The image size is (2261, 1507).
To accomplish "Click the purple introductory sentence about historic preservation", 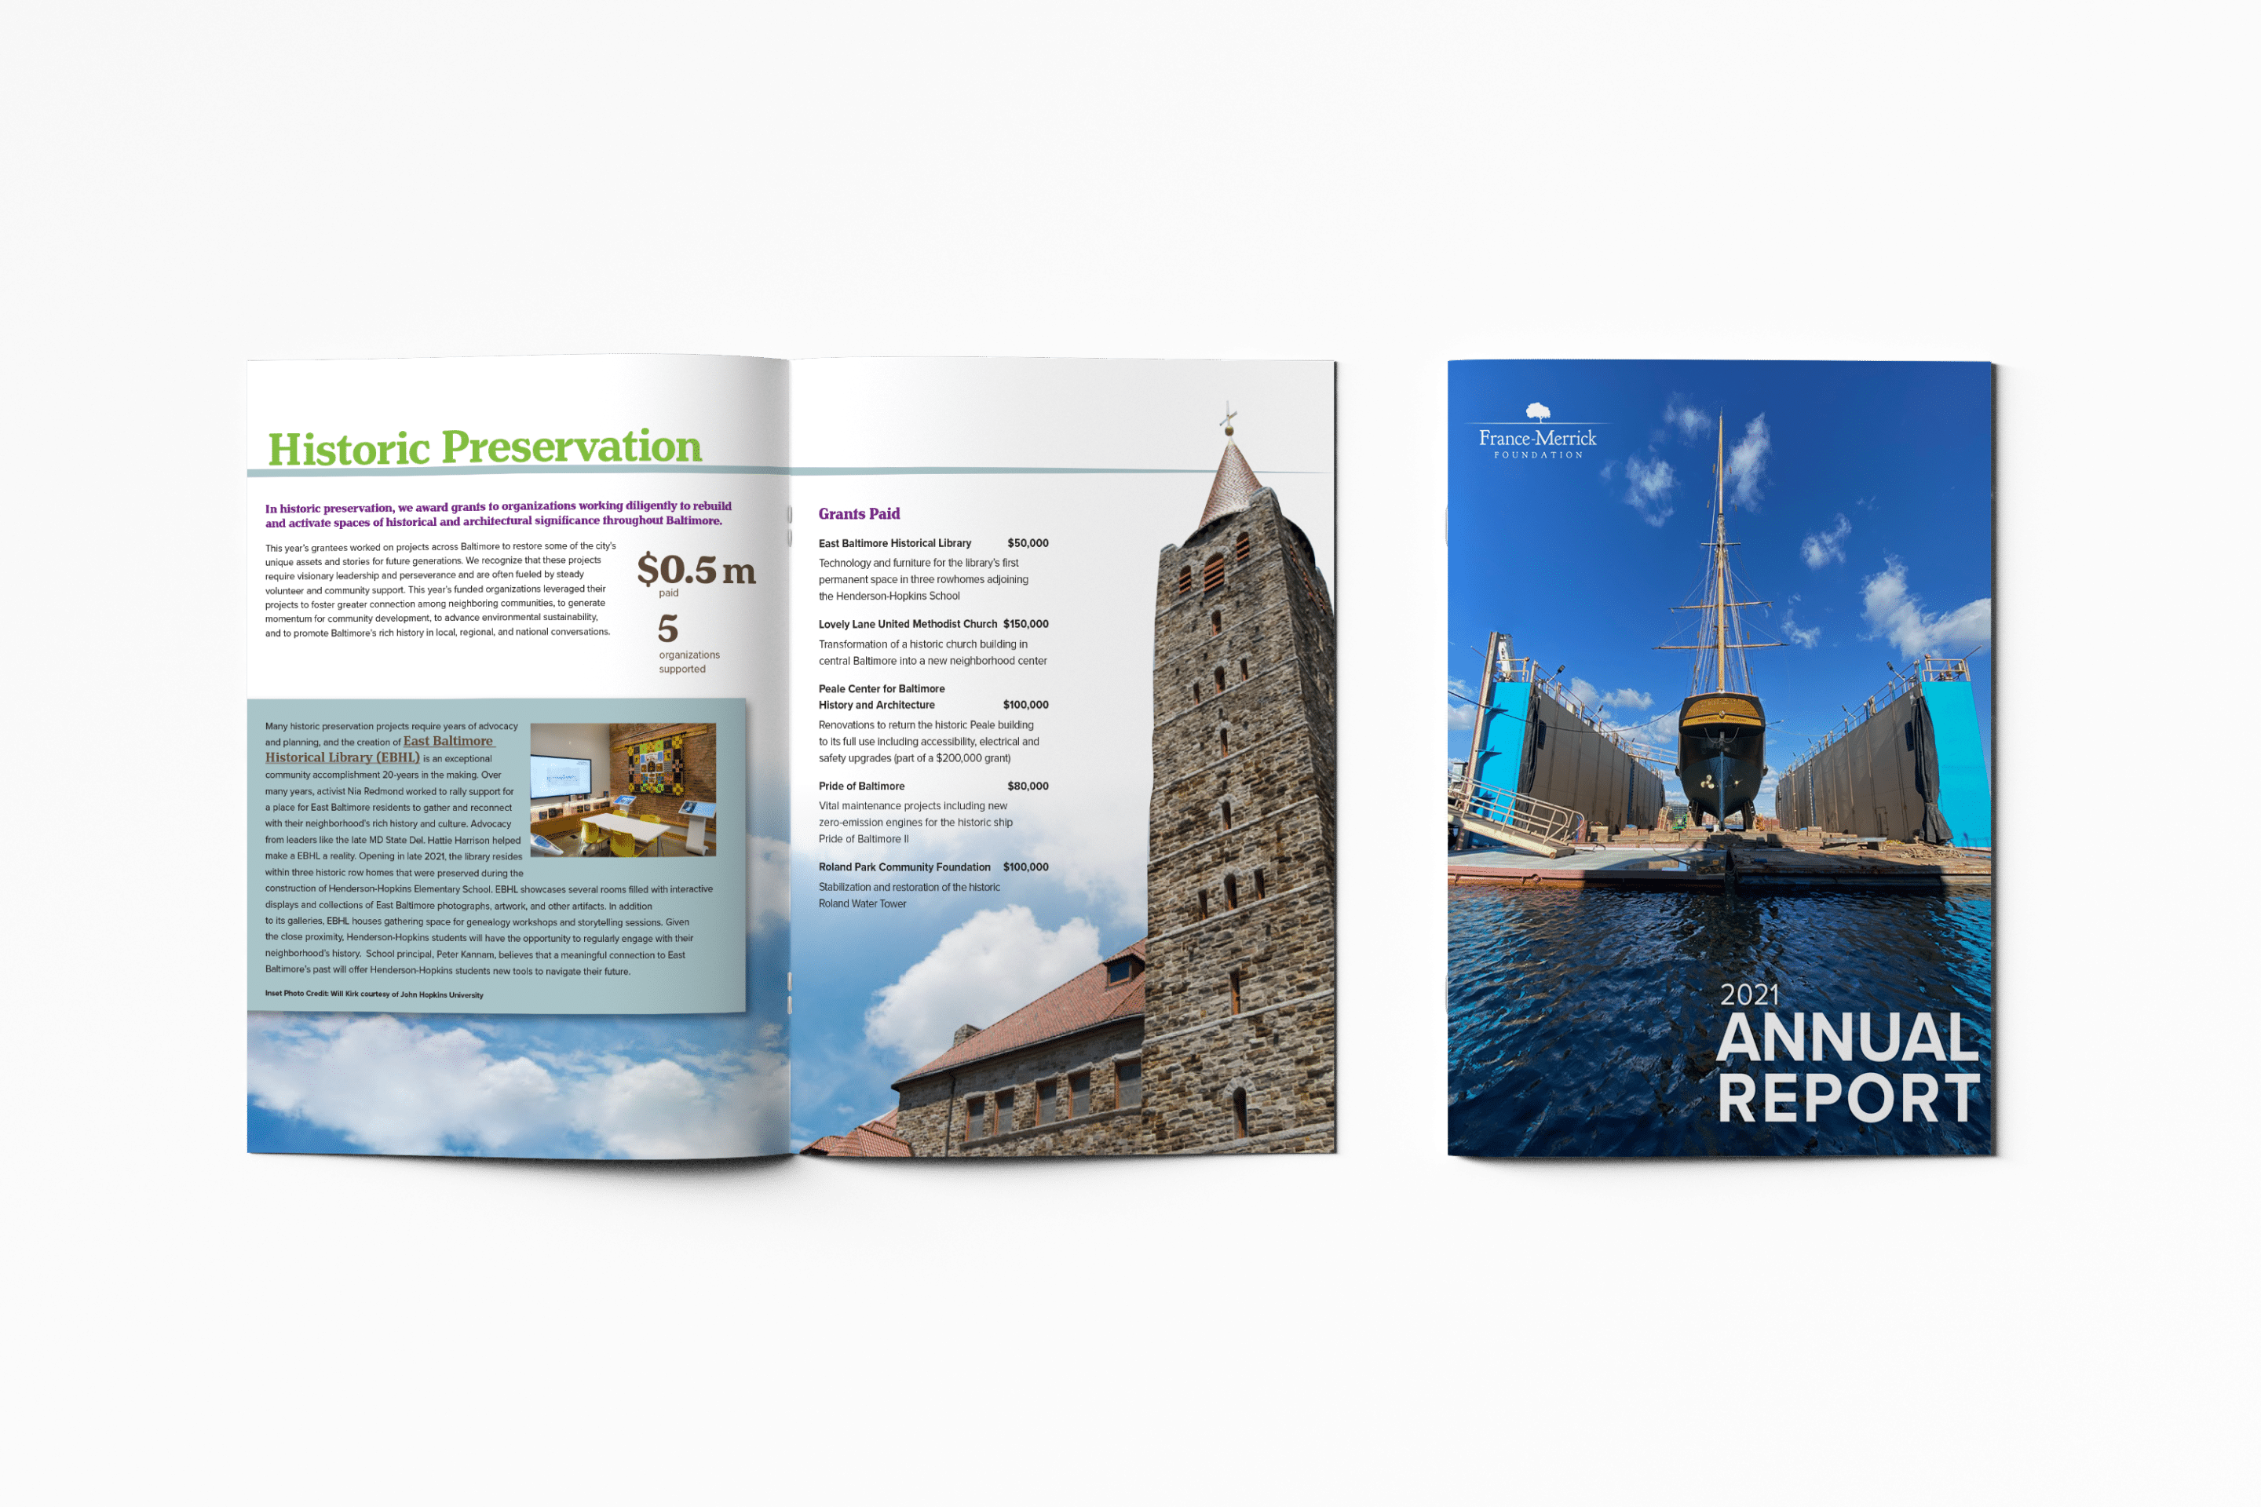I will 498,514.
